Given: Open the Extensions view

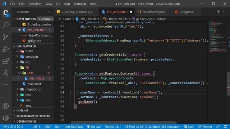Looking at the screenshot, I should tap(6, 61).
